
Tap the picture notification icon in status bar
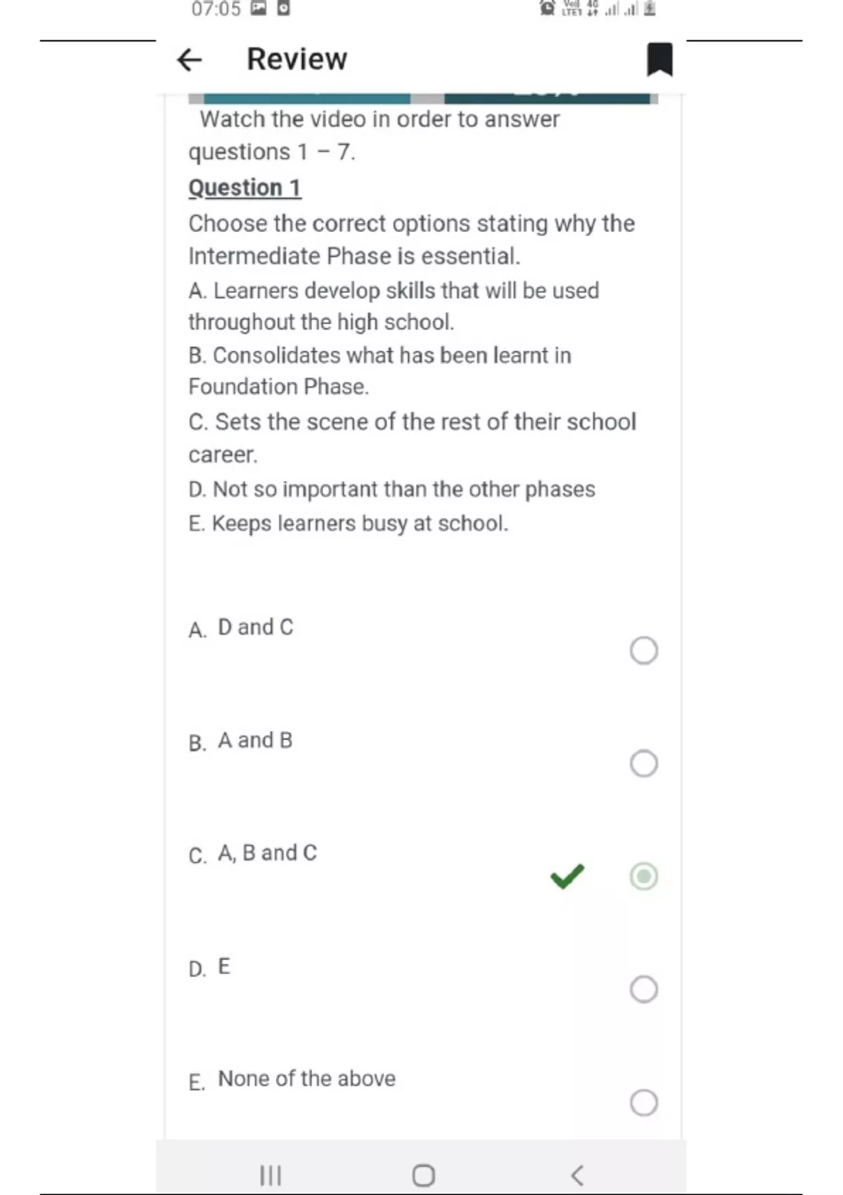pos(259,8)
